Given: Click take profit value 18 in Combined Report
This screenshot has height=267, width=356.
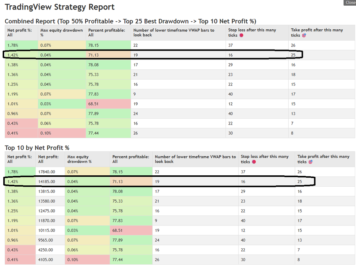Looking at the screenshot, I should [x=322, y=74].
